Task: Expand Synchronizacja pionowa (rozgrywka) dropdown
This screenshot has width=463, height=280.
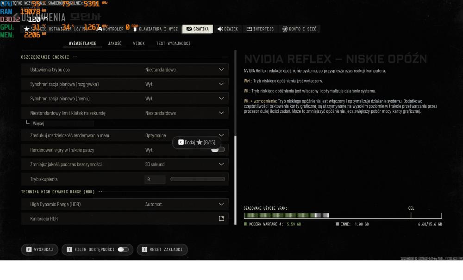Action: coord(125,84)
